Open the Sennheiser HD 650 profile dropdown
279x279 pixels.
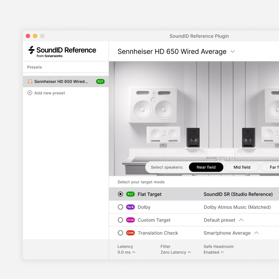pyautogui.click(x=233, y=52)
